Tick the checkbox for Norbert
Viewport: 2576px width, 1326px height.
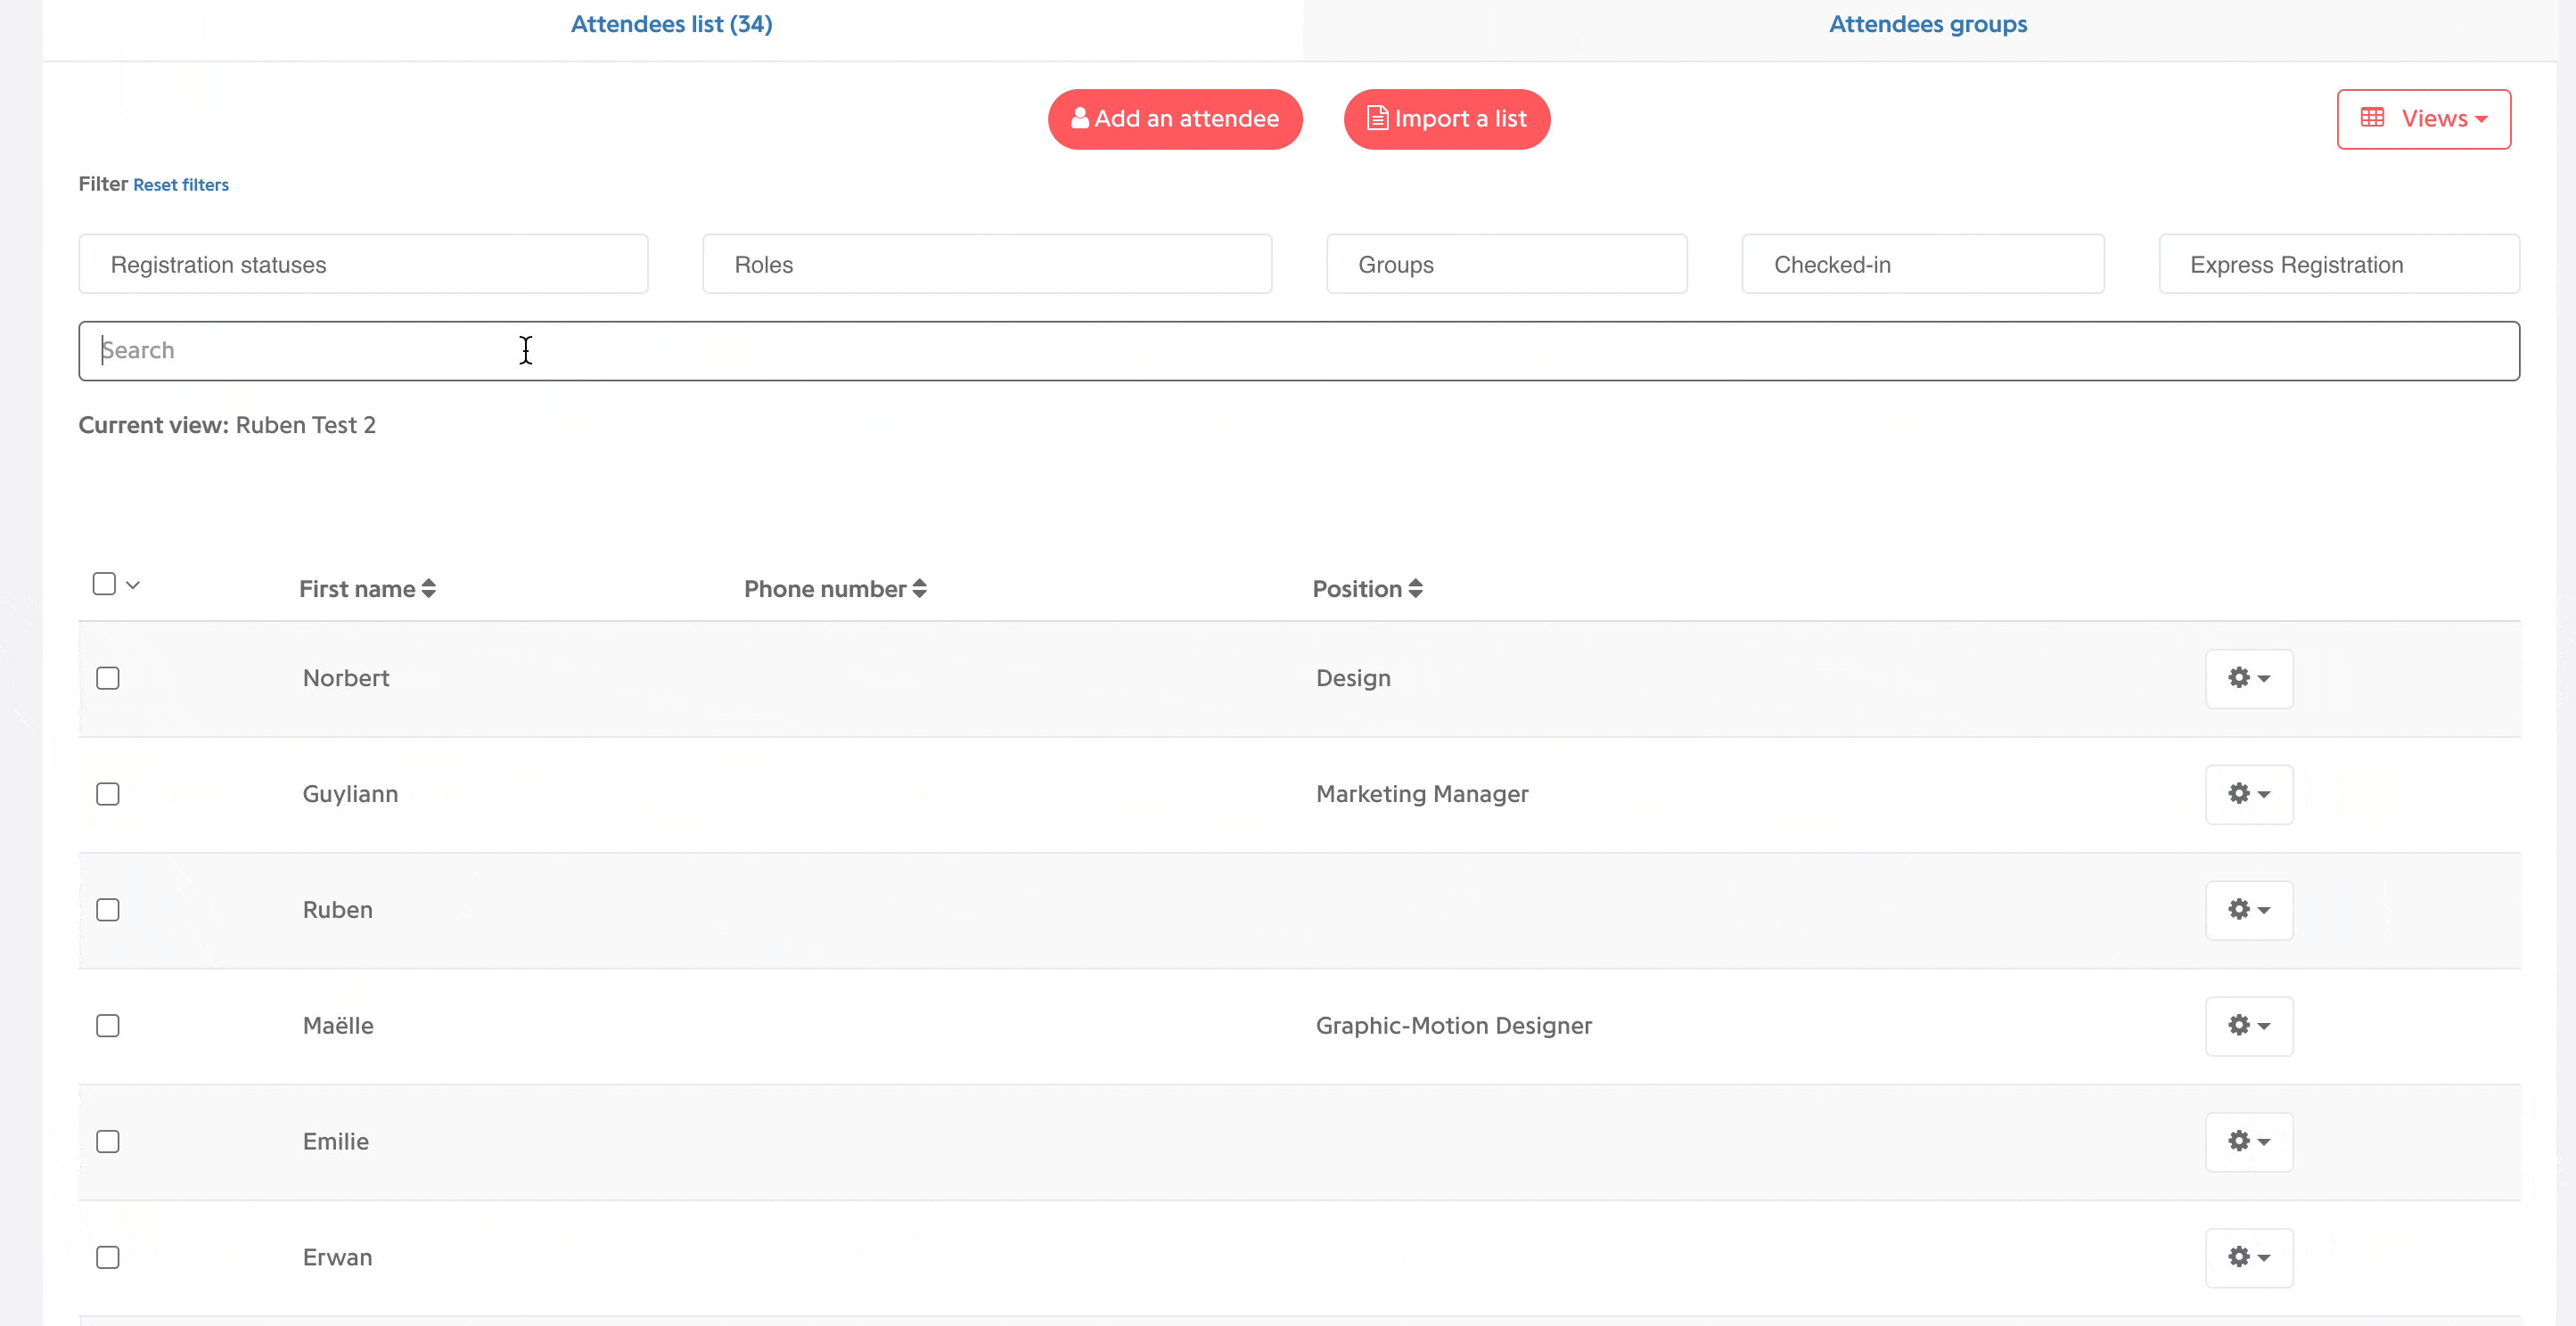click(108, 678)
